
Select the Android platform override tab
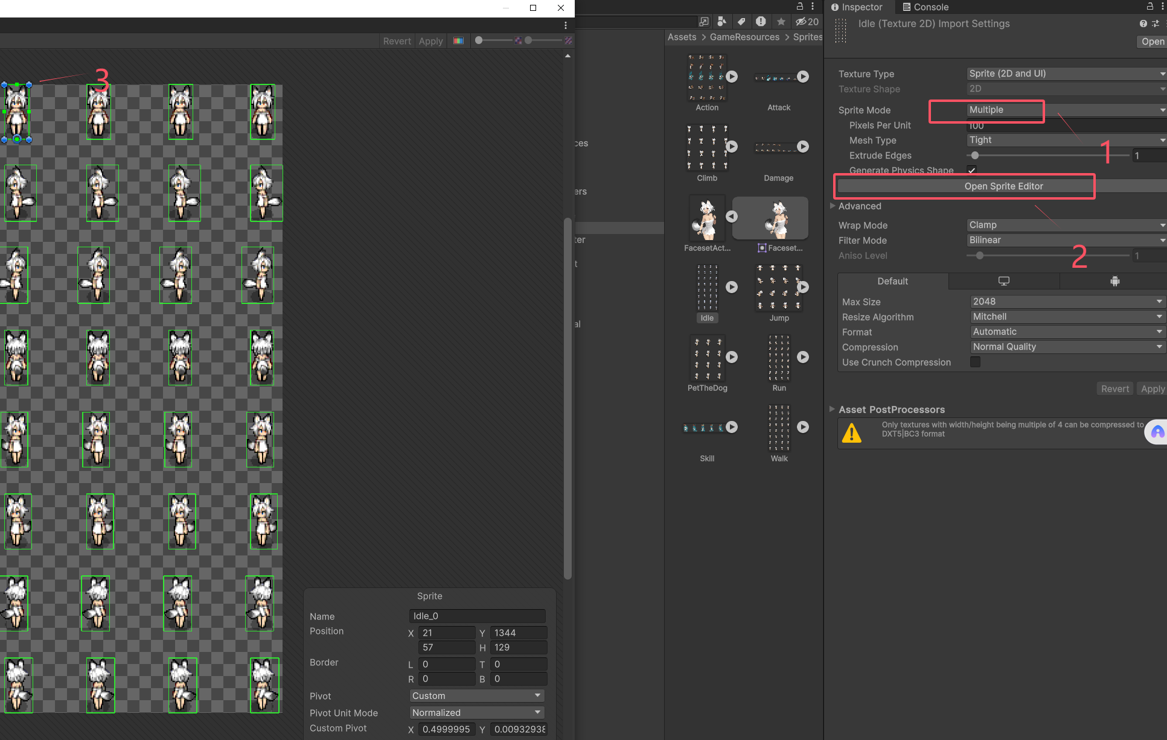(1114, 281)
